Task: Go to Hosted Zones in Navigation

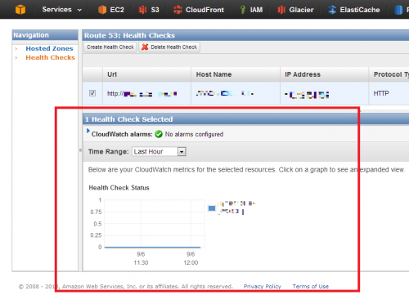Action: pyautogui.click(x=49, y=48)
